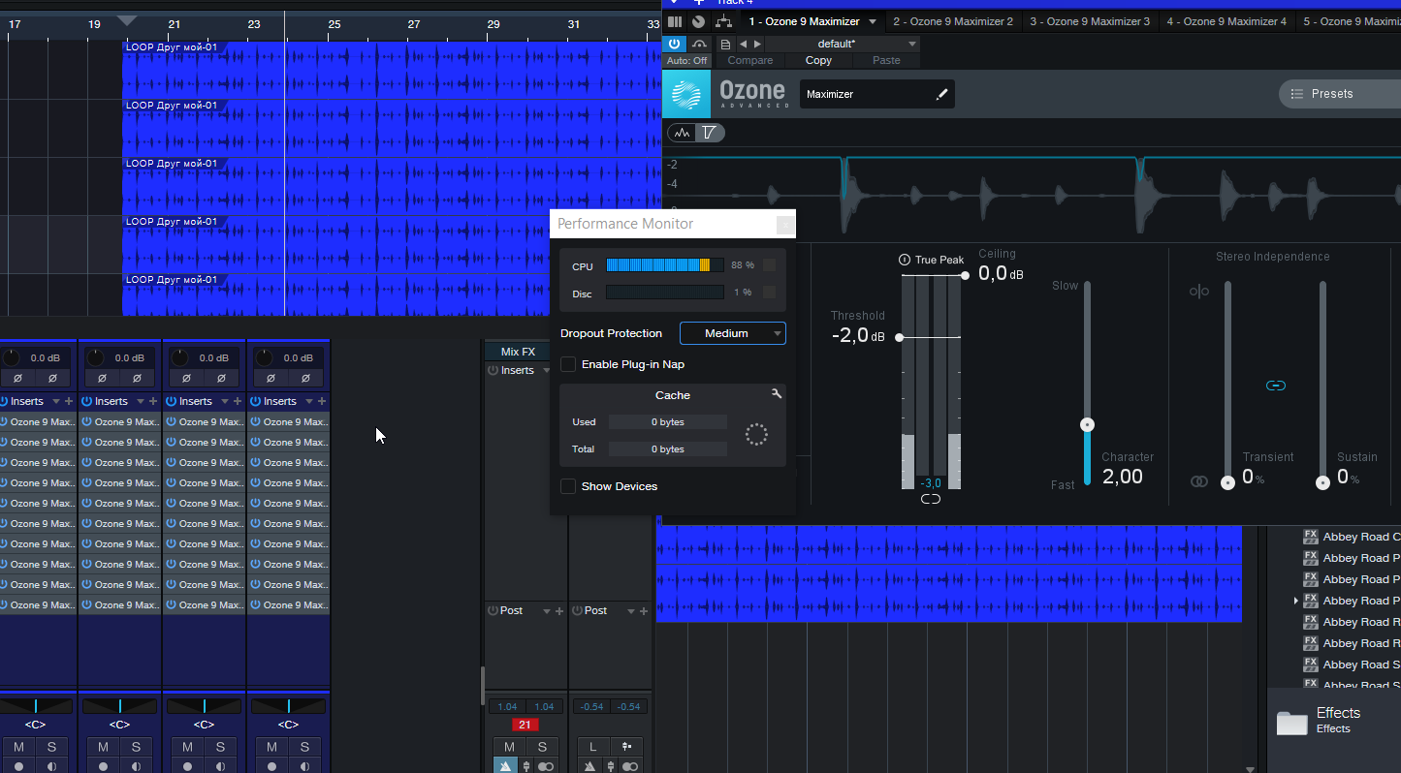
Task: Open Post dropdown arrow on Mix FX channel
Action: [546, 611]
